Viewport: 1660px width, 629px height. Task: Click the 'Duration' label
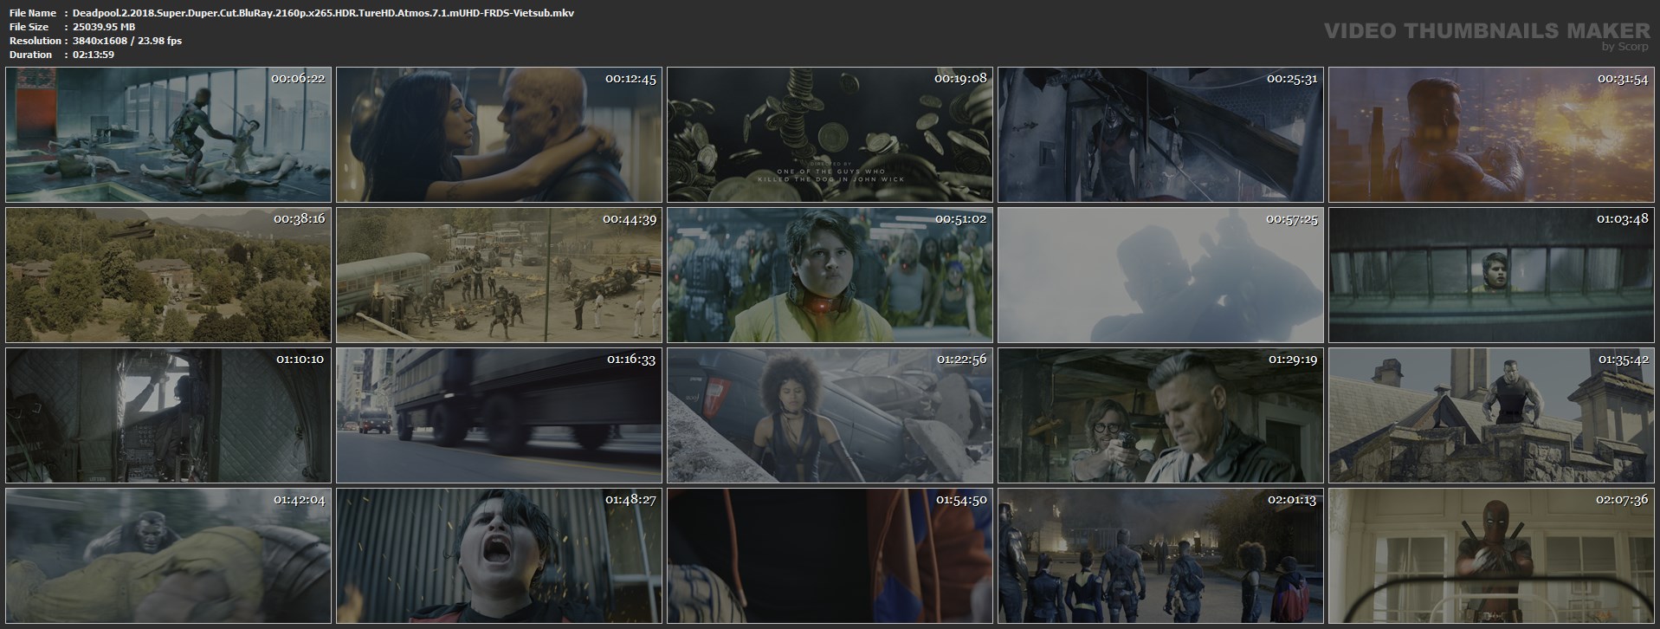[x=30, y=55]
